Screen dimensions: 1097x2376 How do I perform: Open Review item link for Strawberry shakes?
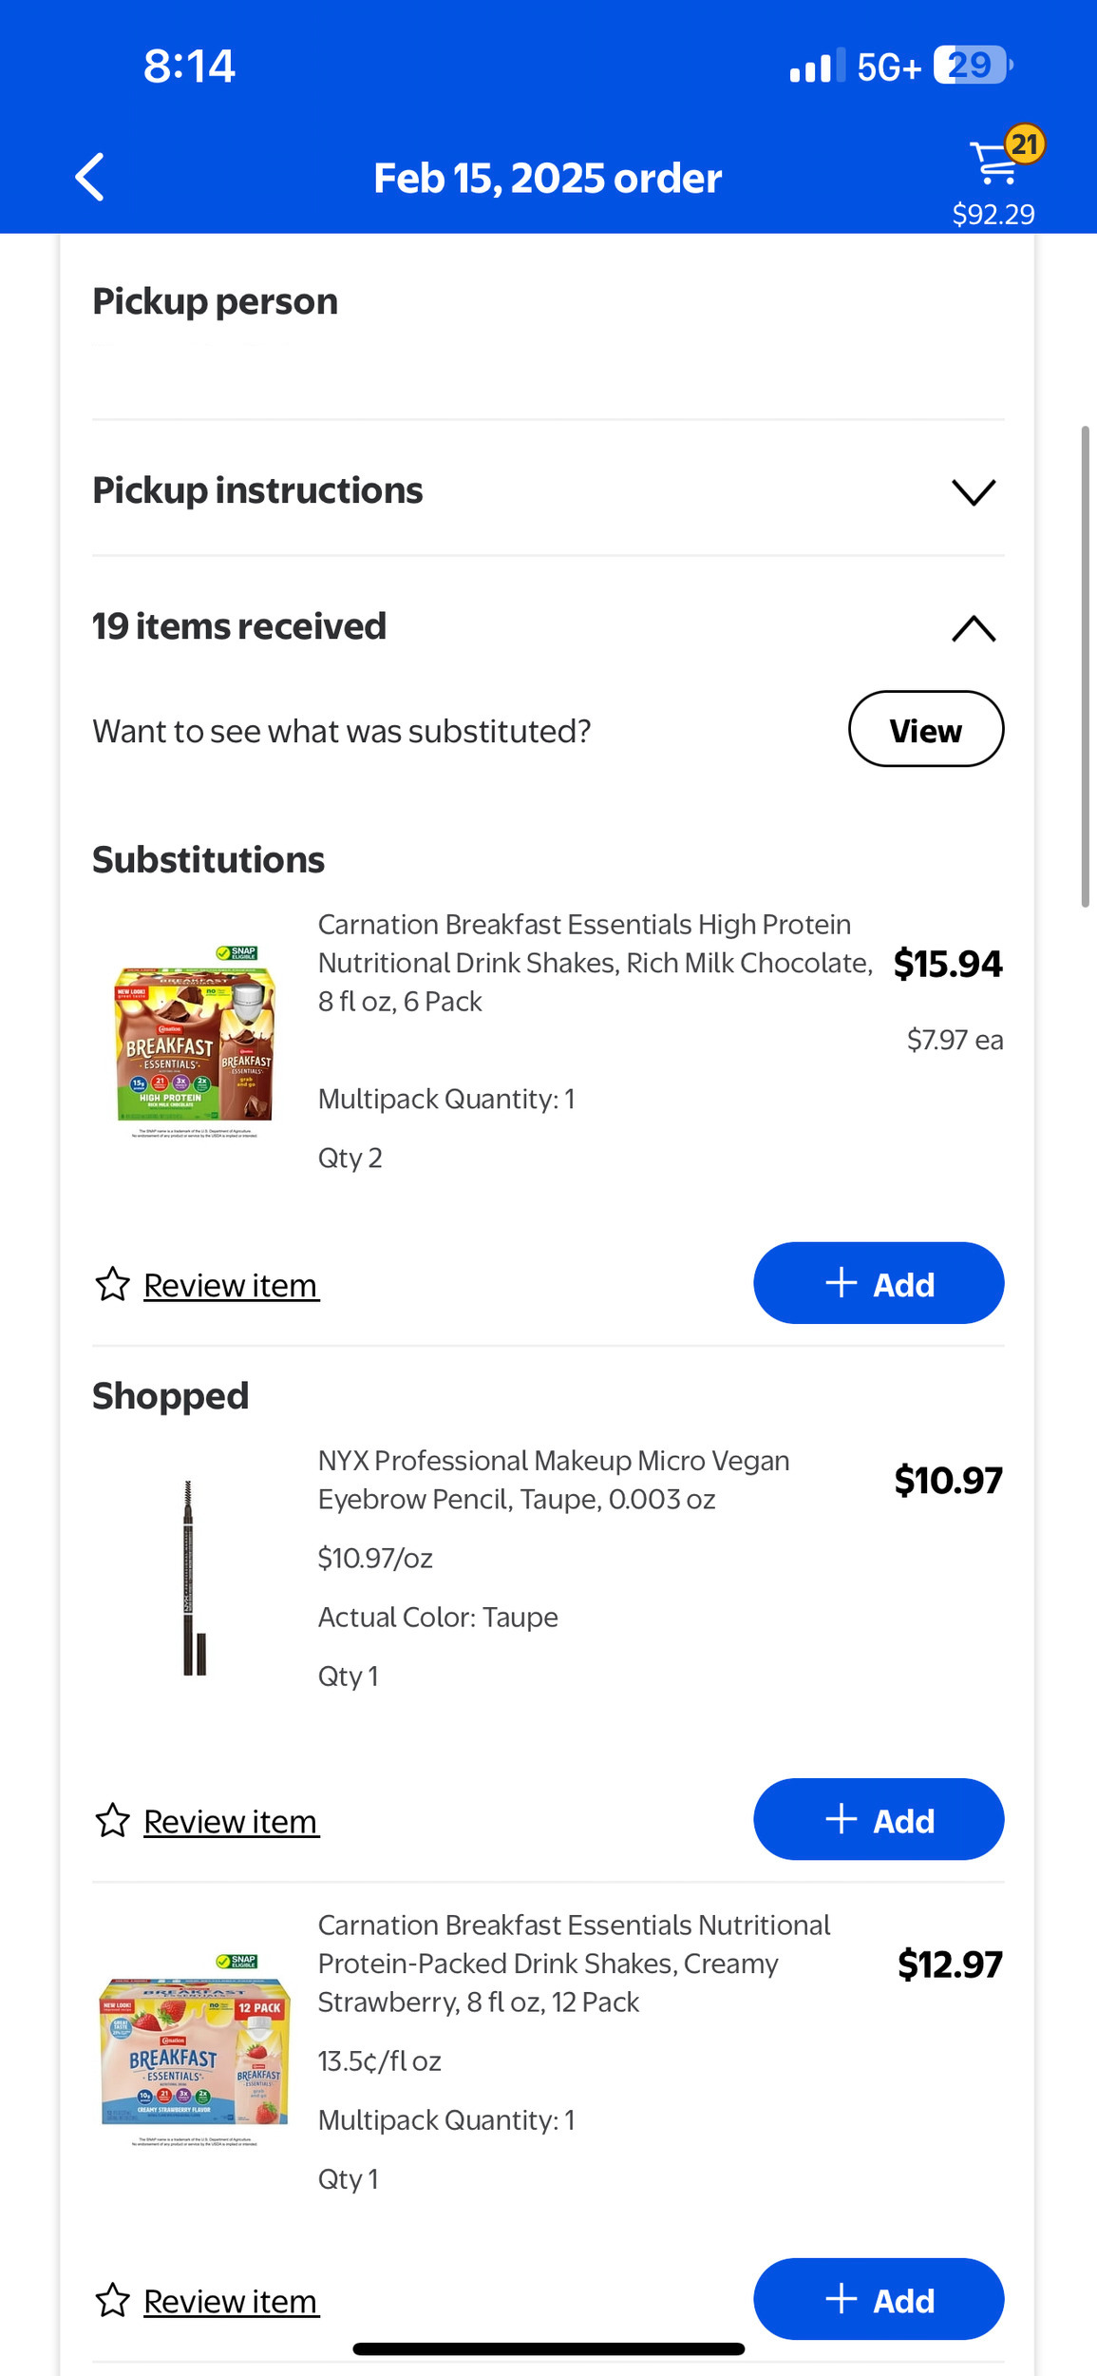click(x=231, y=2301)
